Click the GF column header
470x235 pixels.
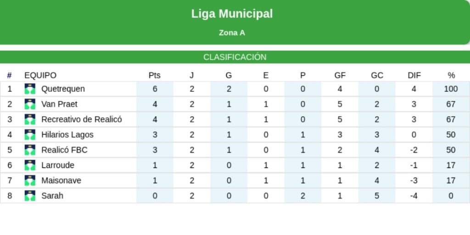tap(340, 75)
